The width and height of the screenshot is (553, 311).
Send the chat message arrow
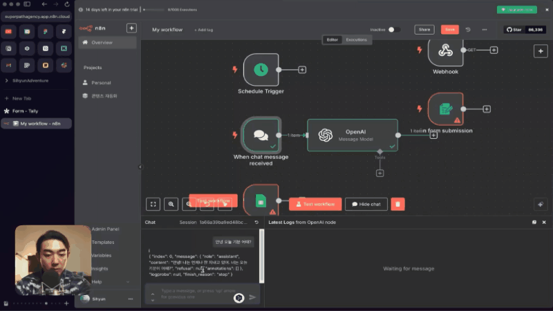tap(252, 297)
